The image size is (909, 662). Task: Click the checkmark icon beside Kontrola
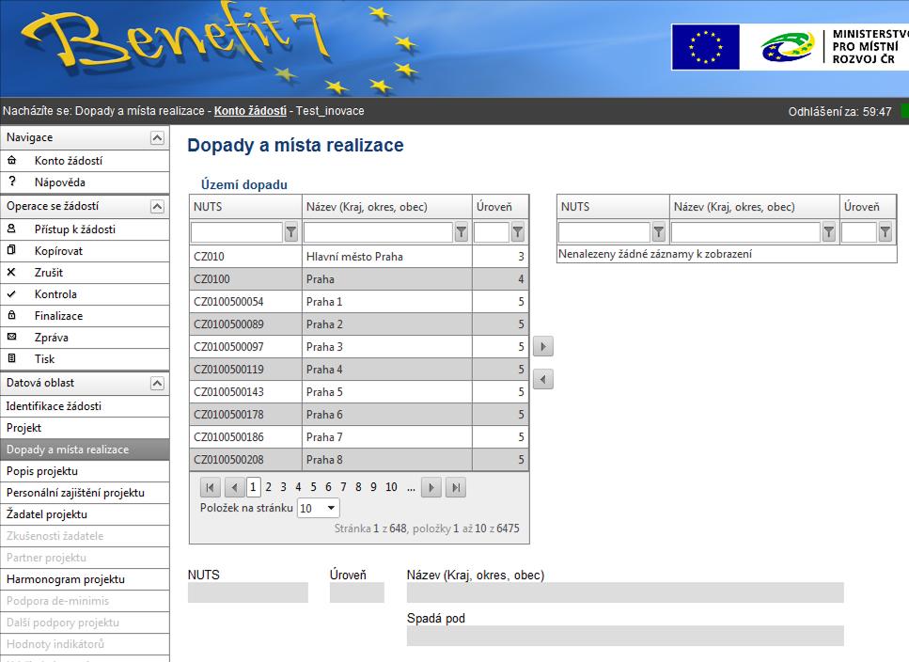point(11,294)
